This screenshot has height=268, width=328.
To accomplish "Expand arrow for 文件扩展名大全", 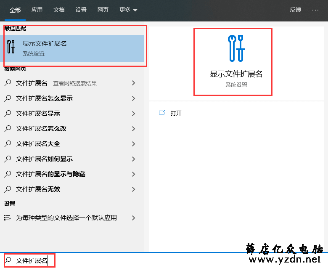I will pos(133,144).
